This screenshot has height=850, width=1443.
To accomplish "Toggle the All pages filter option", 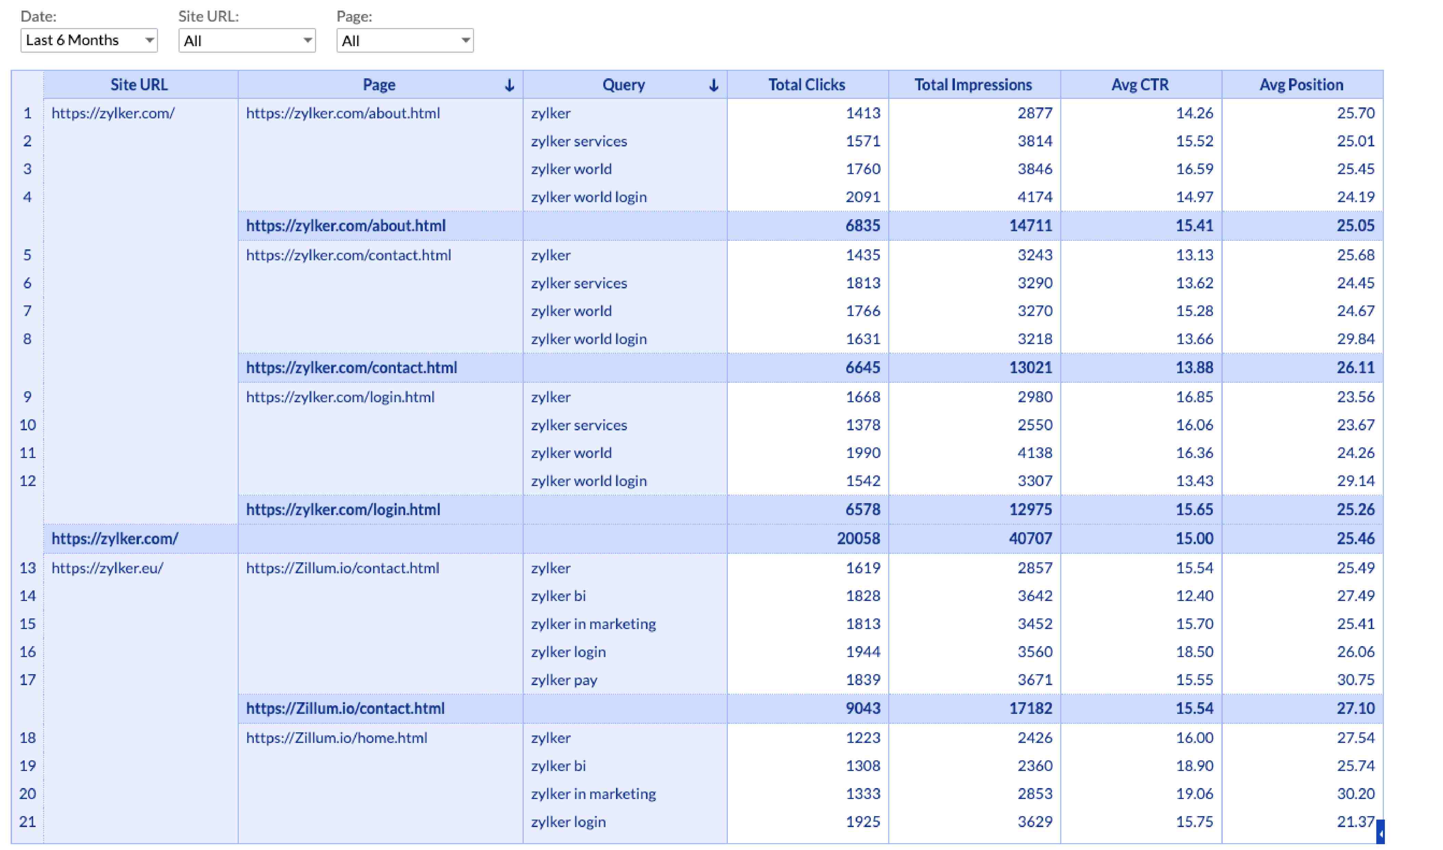I will tap(403, 40).
